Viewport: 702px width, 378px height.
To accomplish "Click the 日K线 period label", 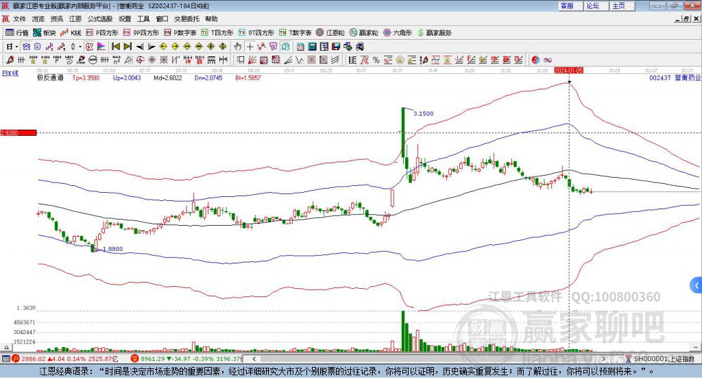I will tap(10, 73).
